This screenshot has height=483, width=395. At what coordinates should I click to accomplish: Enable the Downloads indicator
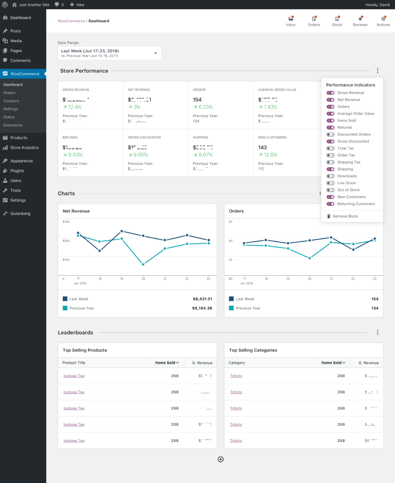[x=331, y=176]
